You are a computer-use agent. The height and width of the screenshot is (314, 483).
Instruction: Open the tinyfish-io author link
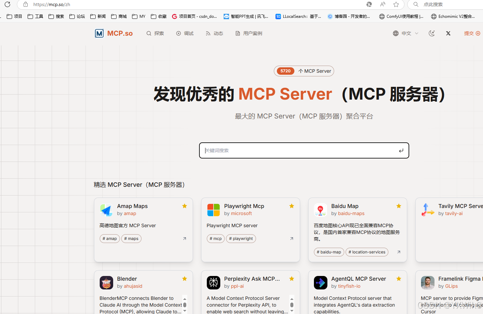349,286
